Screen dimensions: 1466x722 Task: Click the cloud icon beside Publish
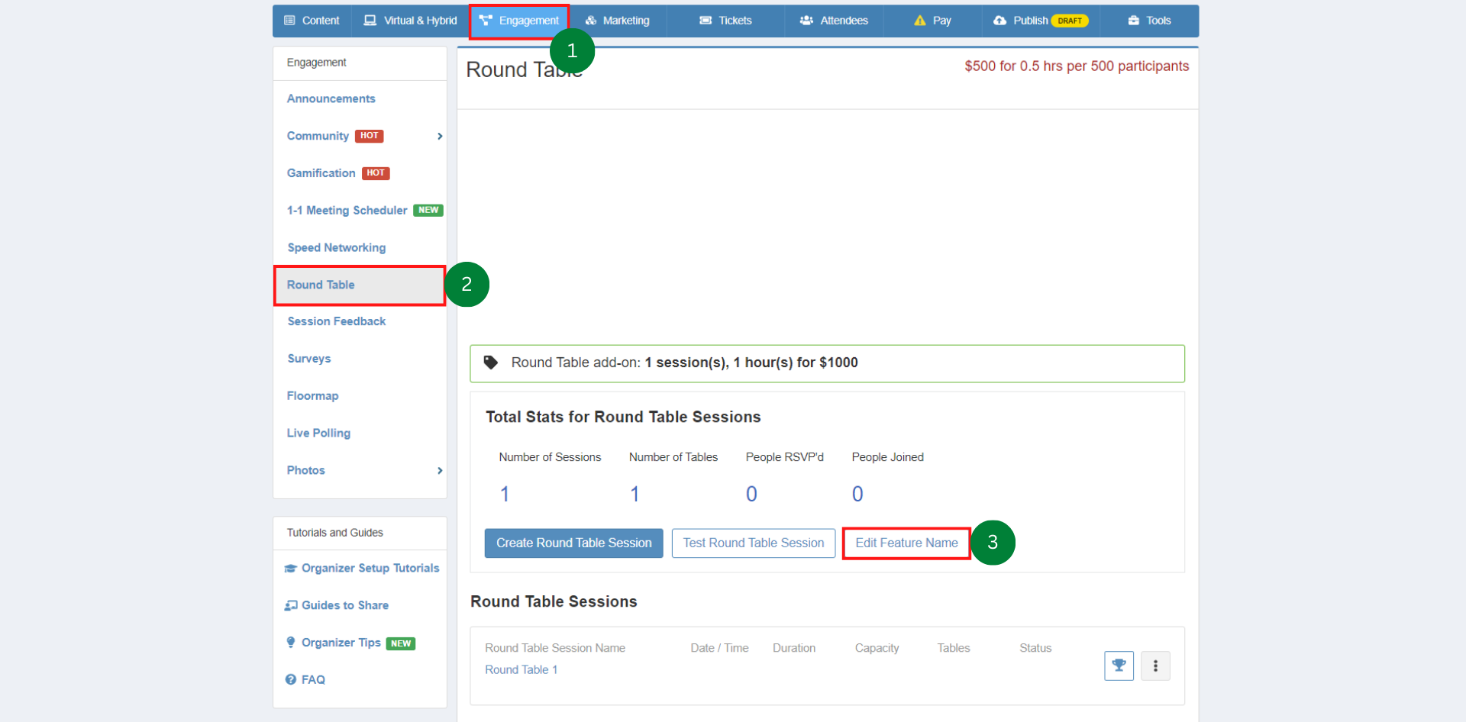1000,21
